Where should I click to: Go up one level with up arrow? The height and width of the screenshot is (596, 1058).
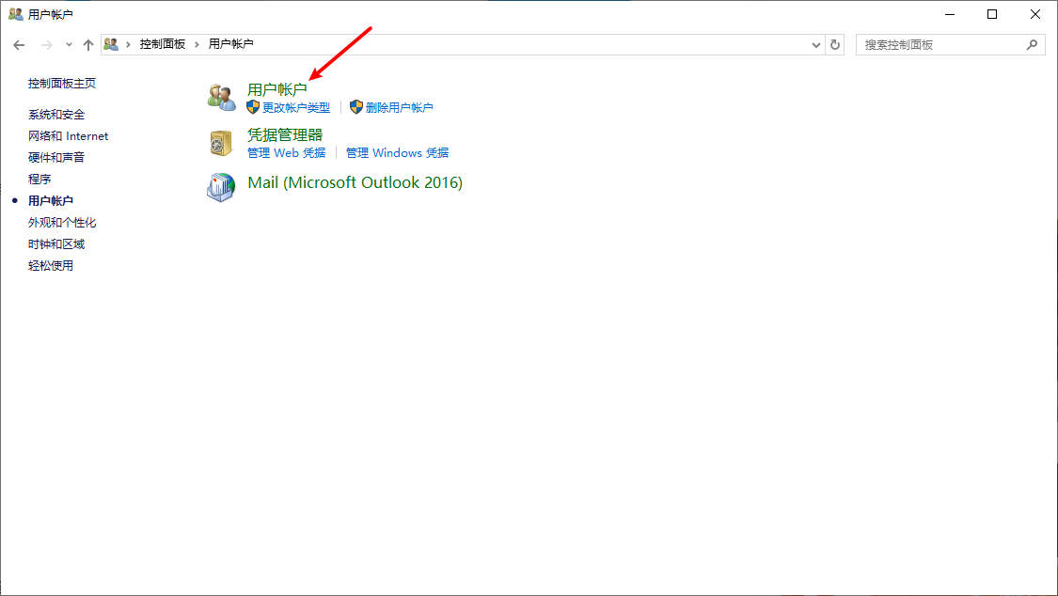click(88, 45)
